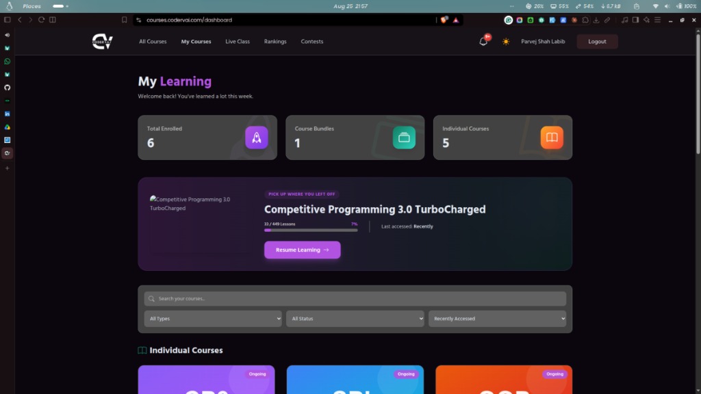Screen dimensions: 701x394
Task: Click the teal Course Bundles icon
Action: 404,137
